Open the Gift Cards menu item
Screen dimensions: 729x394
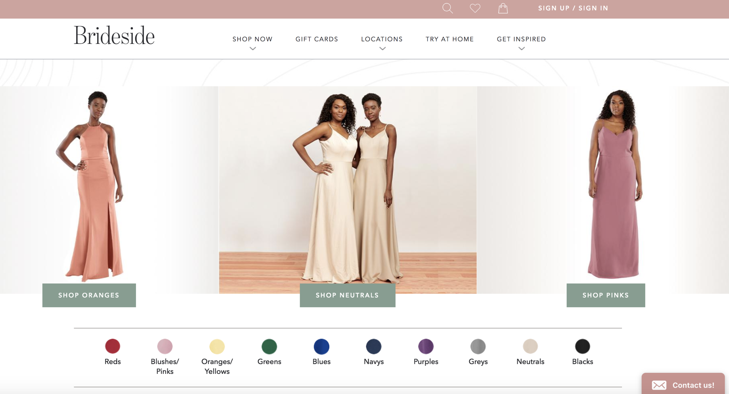coord(317,39)
